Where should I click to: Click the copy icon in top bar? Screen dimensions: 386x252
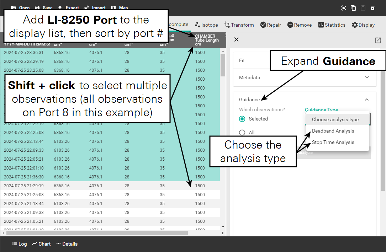[x=353, y=8]
